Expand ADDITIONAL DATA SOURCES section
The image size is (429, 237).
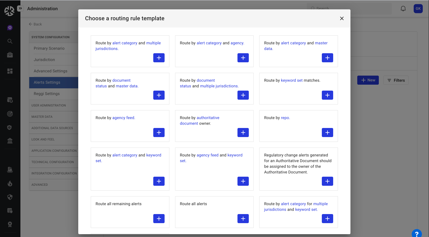54,128
